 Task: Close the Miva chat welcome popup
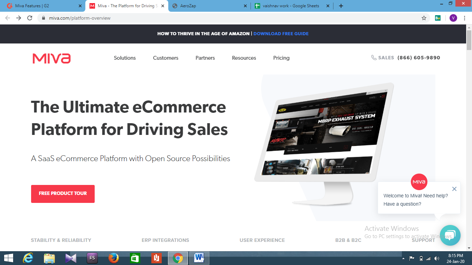click(454, 189)
